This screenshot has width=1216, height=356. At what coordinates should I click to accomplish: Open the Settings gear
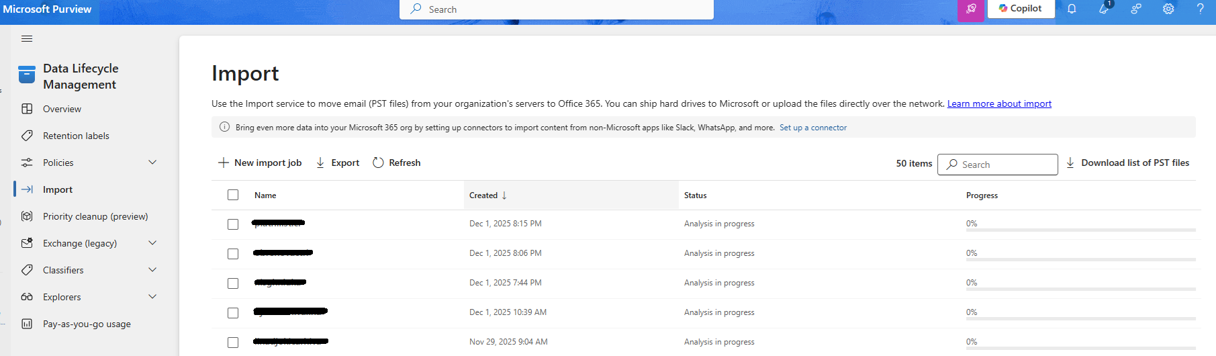(x=1168, y=9)
